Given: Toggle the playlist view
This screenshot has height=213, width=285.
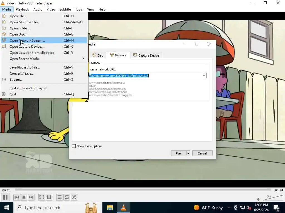Looking at the screenshot, I should point(60,197).
